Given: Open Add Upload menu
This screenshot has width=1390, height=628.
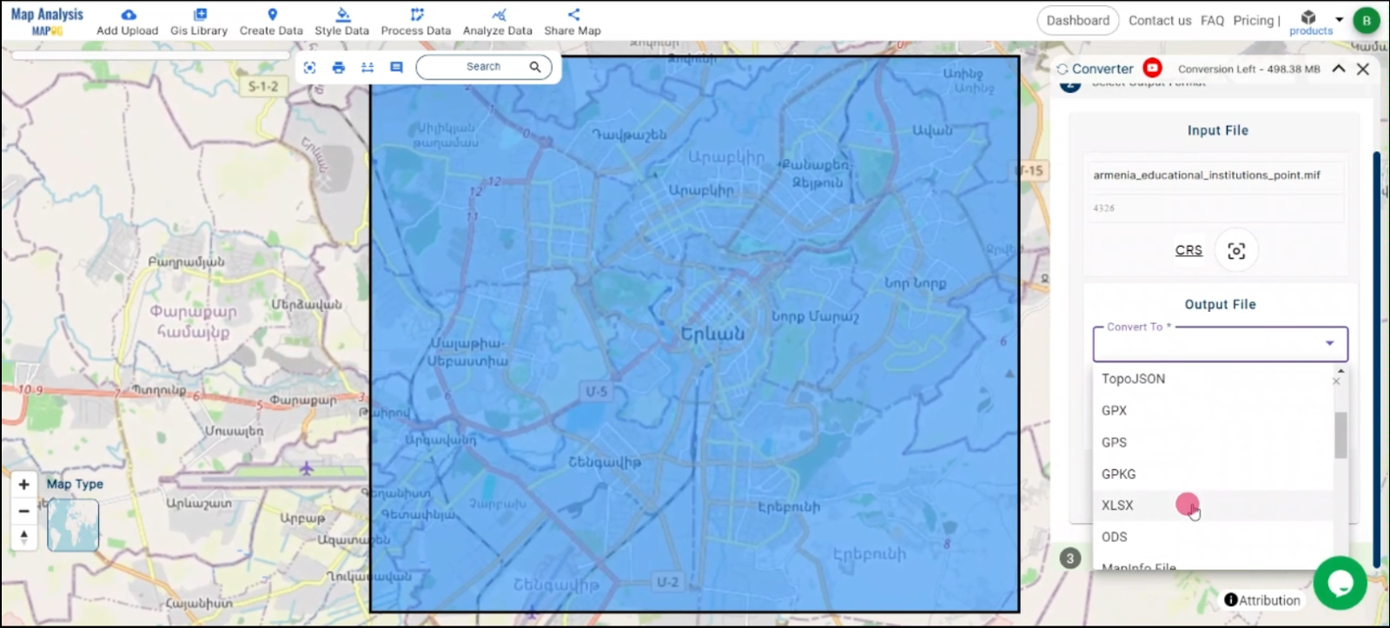Looking at the screenshot, I should (127, 22).
